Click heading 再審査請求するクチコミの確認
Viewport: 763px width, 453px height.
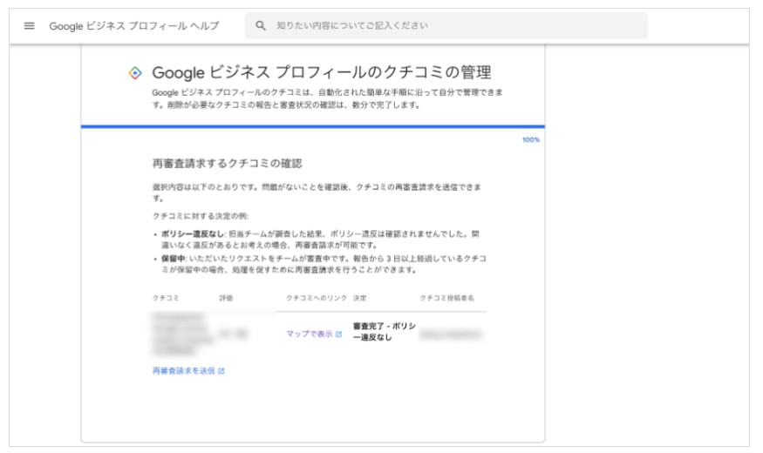228,163
